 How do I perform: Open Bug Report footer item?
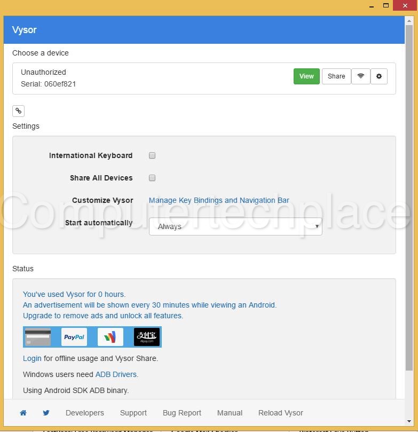pyautogui.click(x=182, y=413)
